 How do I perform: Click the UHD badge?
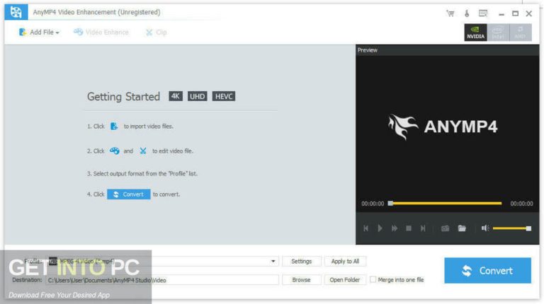tap(197, 96)
